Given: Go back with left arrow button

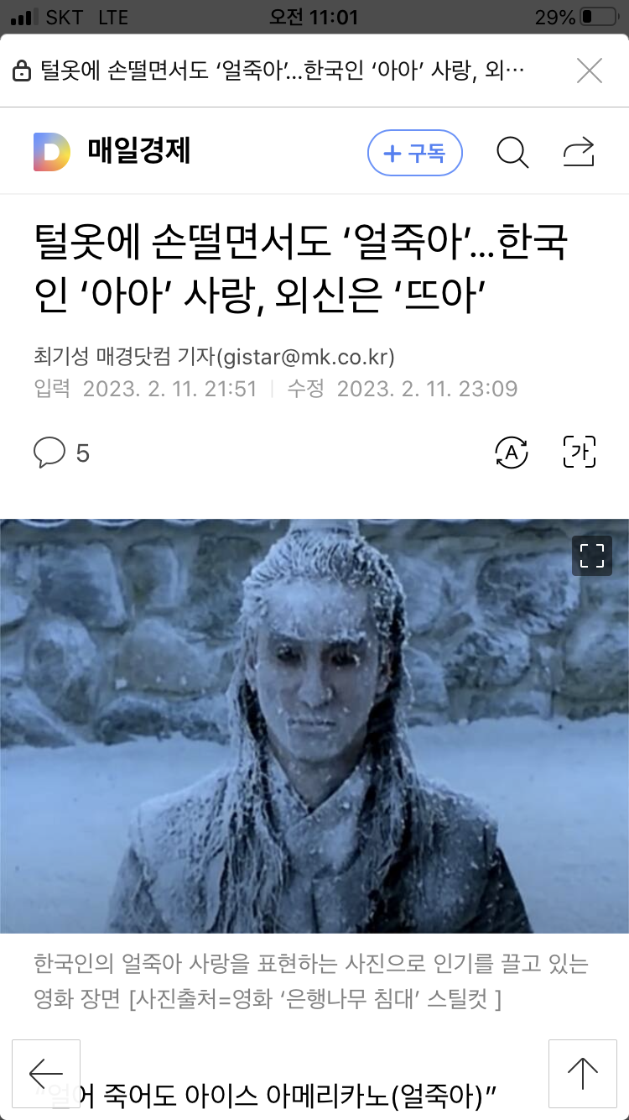Looking at the screenshot, I should point(46,1073).
